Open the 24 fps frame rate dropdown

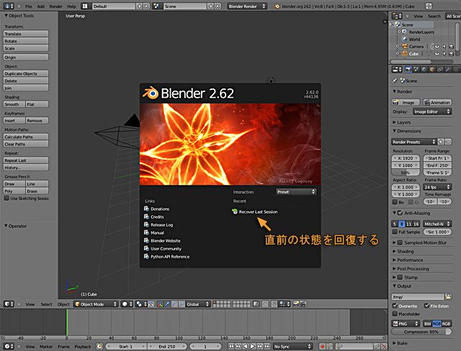[437, 187]
